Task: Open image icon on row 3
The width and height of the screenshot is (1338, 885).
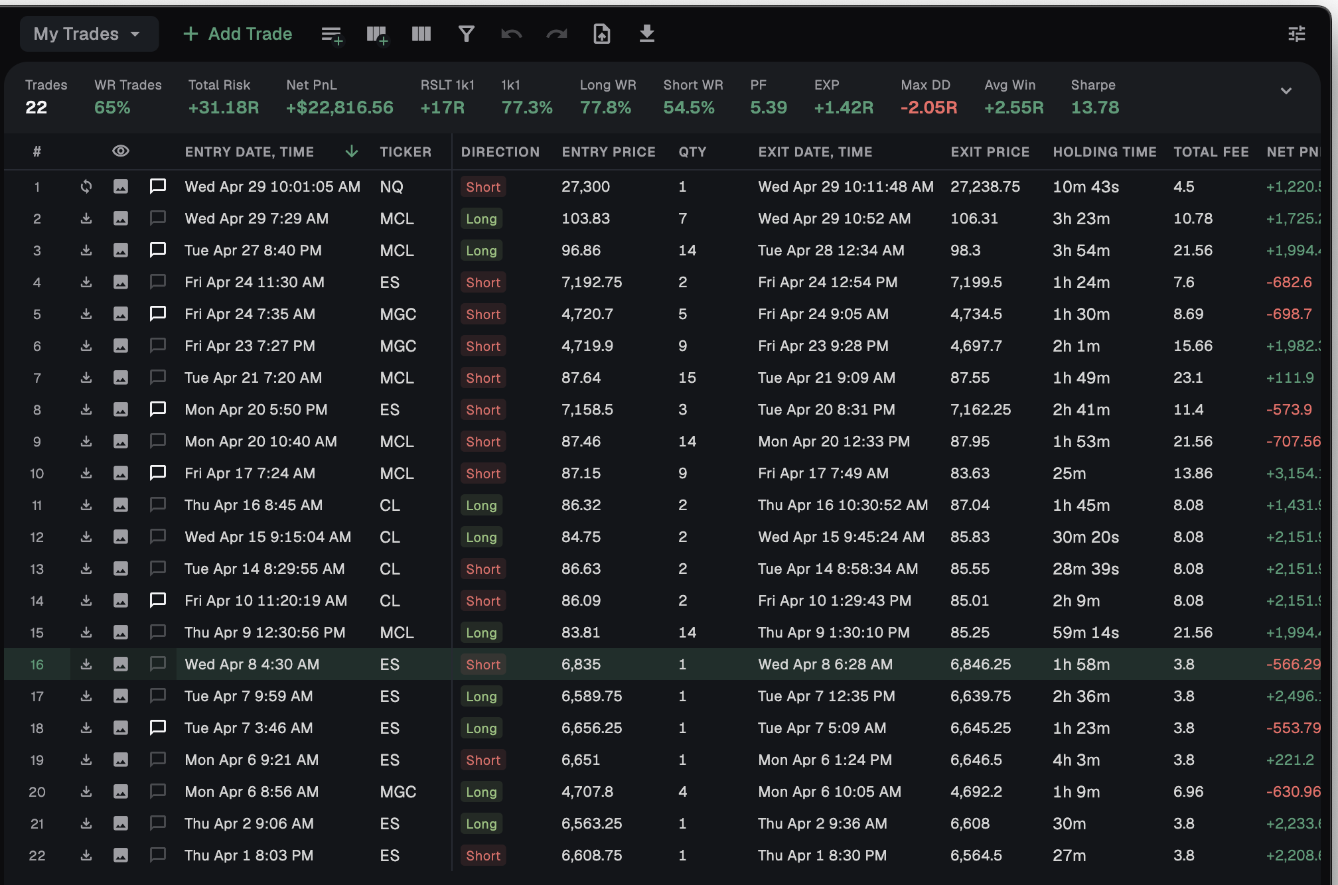Action: coord(121,250)
